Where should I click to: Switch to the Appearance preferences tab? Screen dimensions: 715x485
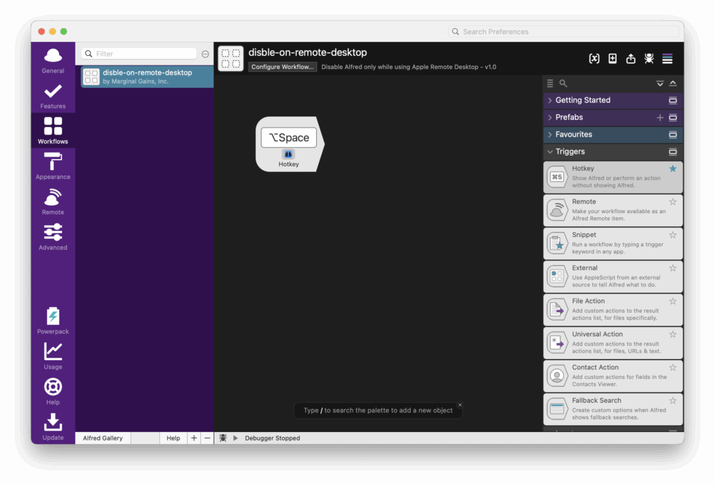pyautogui.click(x=53, y=166)
